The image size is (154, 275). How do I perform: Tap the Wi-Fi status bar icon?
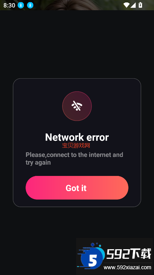(126, 5)
